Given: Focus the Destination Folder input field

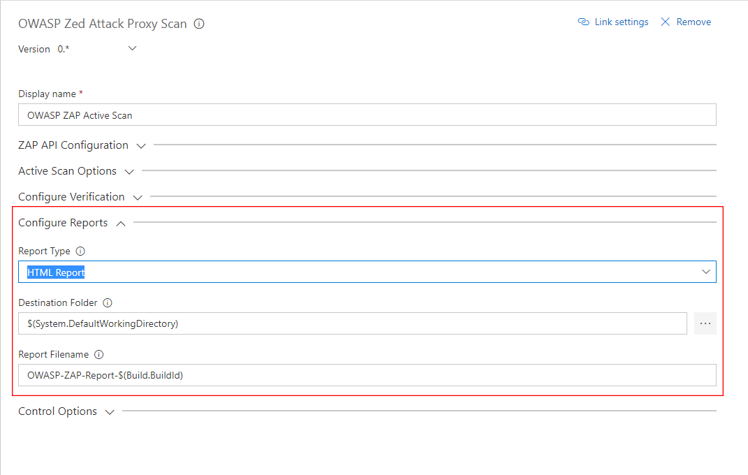Looking at the screenshot, I should (x=353, y=323).
